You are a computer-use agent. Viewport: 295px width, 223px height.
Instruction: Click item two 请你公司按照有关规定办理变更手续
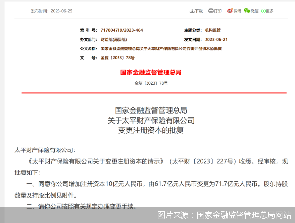[x=81, y=206]
